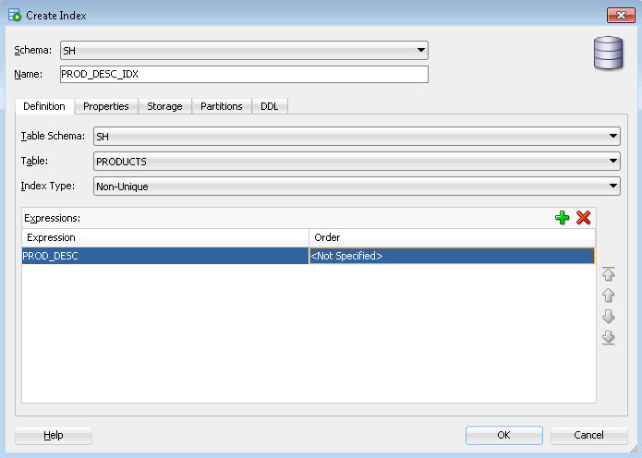Expand the Index Type dropdown

tap(613, 187)
